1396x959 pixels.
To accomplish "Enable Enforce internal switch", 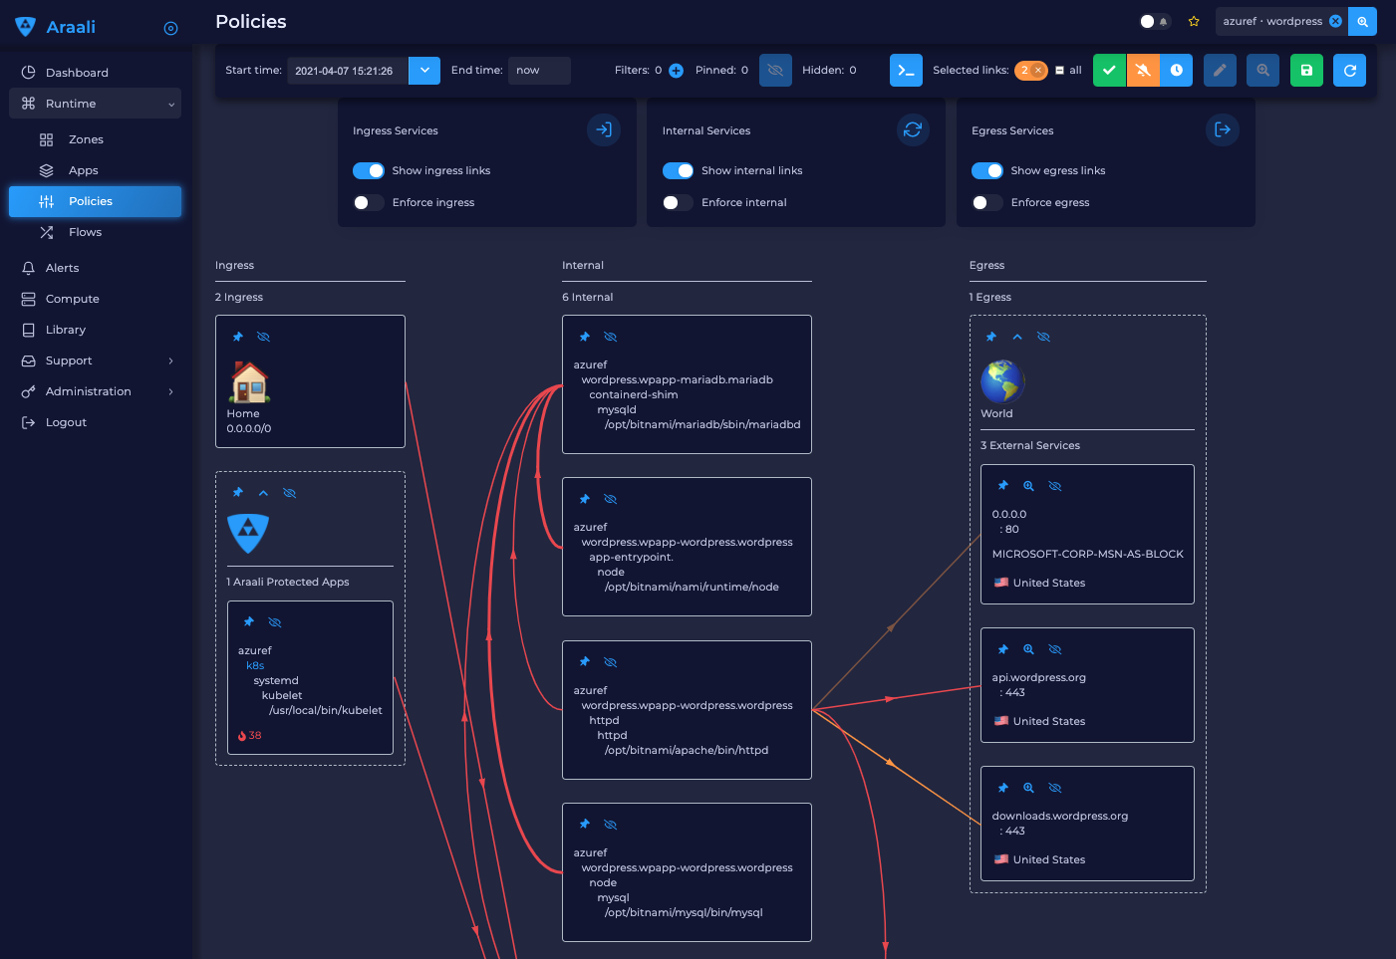I will (678, 202).
